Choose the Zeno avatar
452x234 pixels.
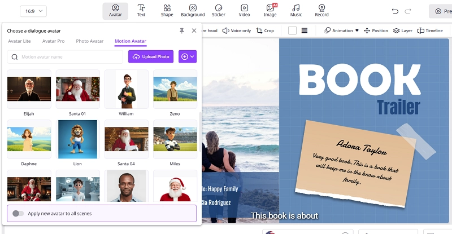[175, 89]
